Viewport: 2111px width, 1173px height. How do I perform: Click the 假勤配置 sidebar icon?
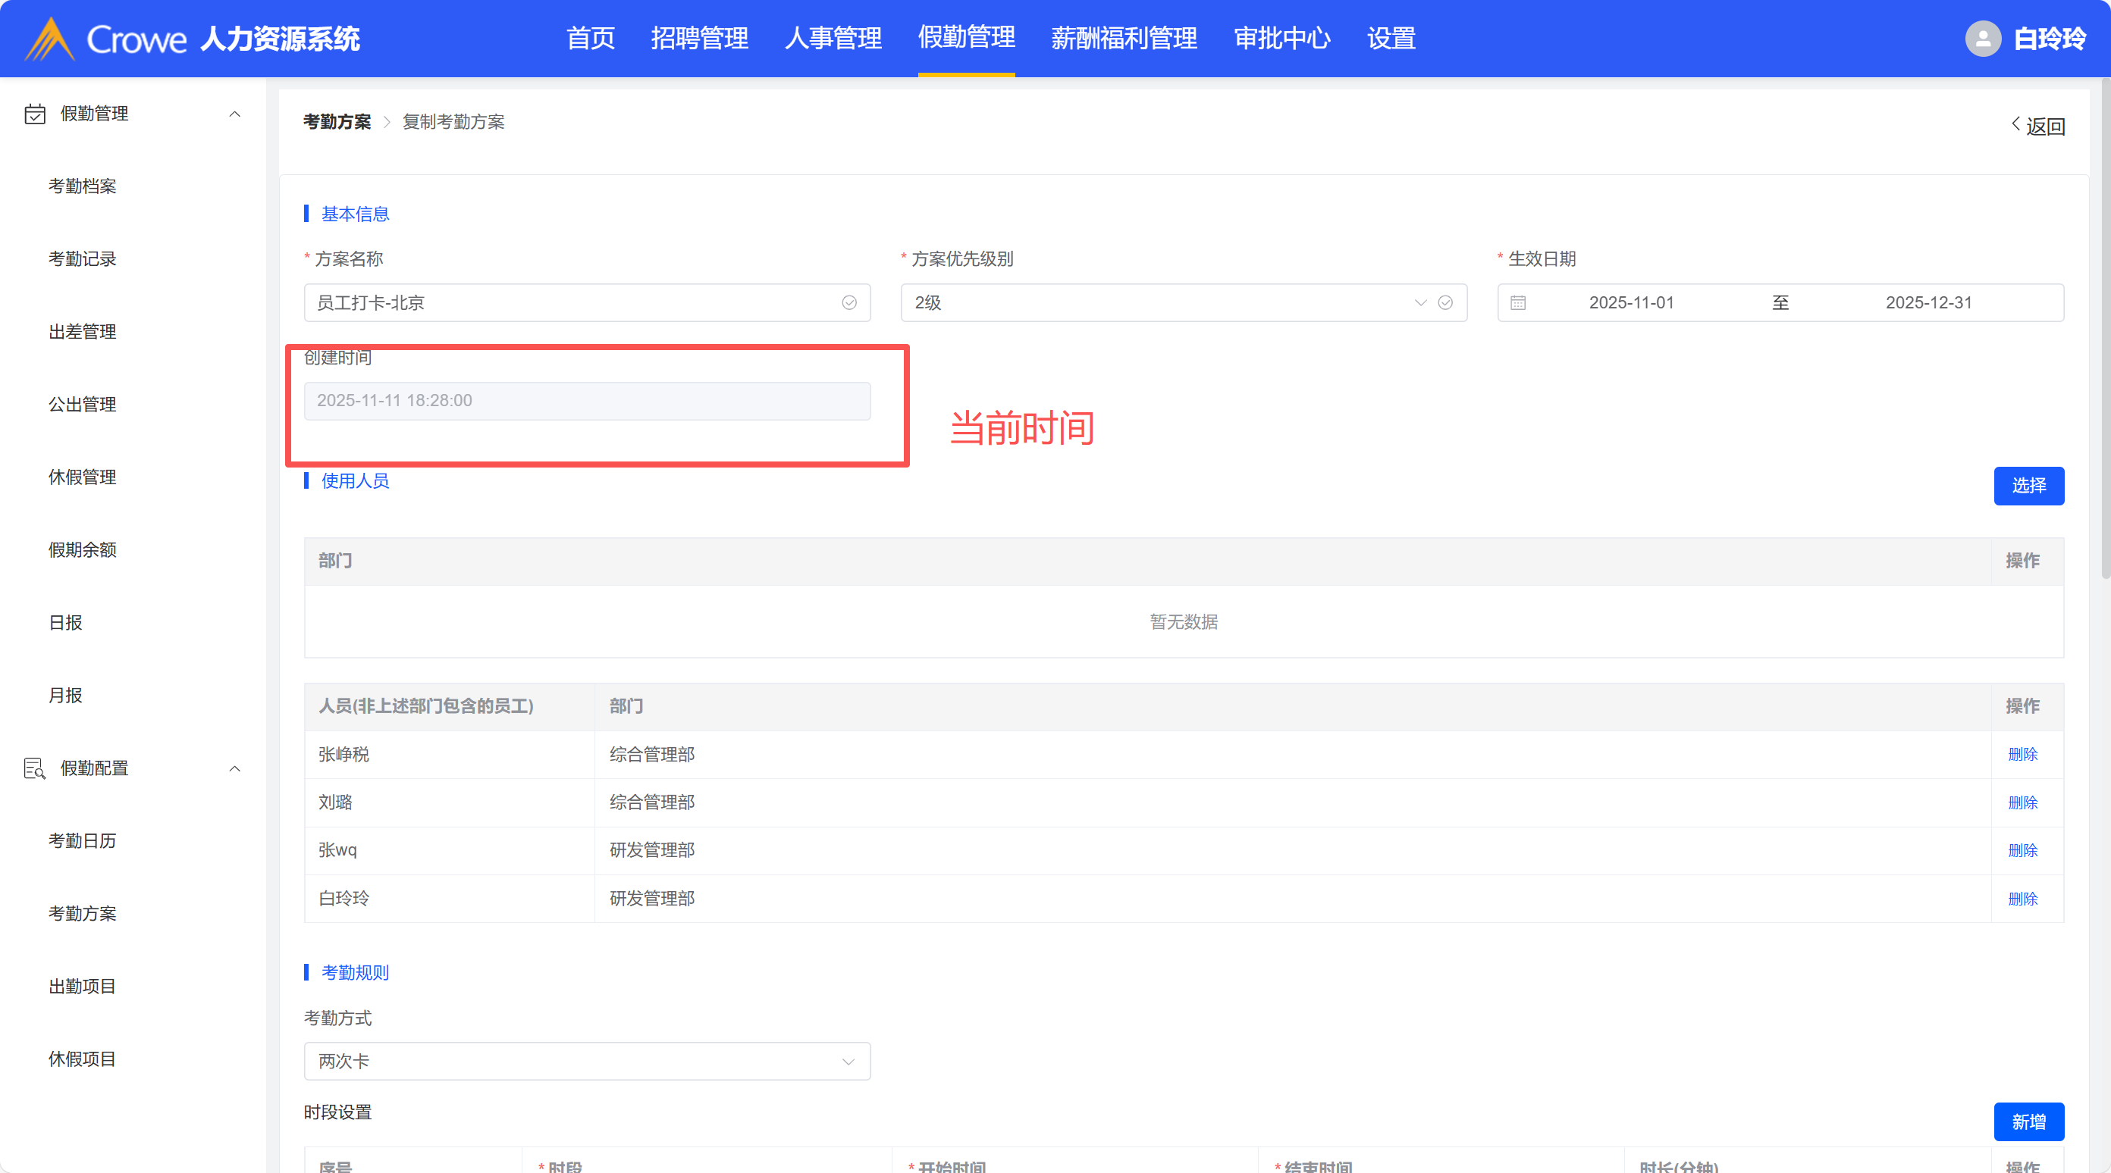click(x=35, y=768)
